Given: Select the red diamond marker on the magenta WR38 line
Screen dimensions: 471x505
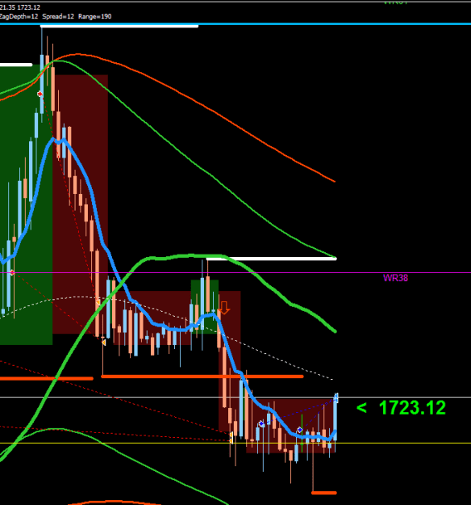Looking at the screenshot, I should [12, 273].
